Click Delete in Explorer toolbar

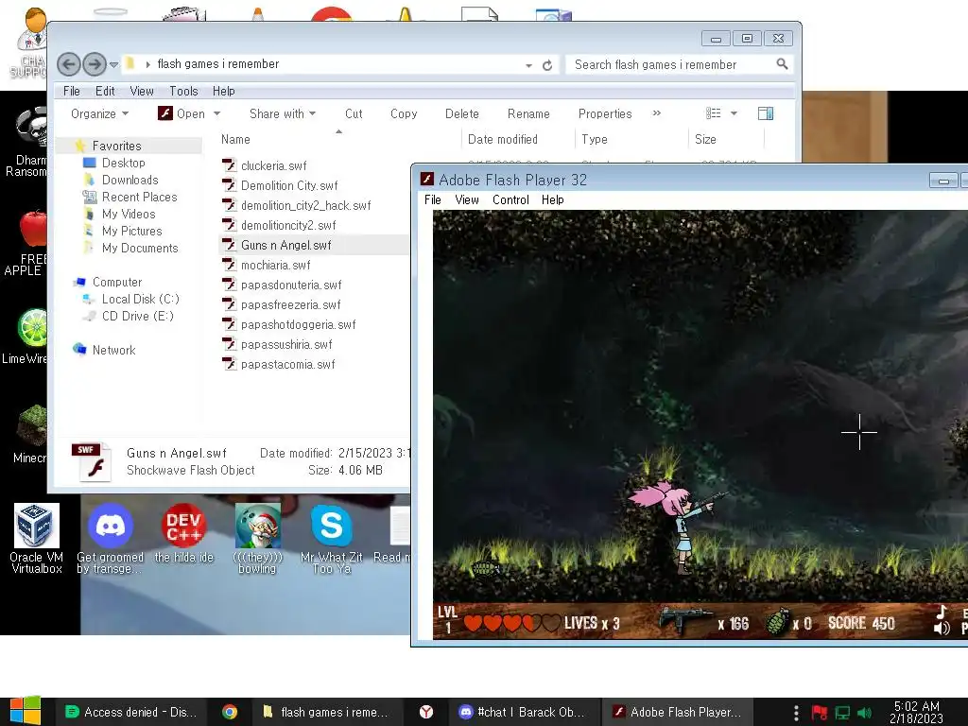(461, 113)
